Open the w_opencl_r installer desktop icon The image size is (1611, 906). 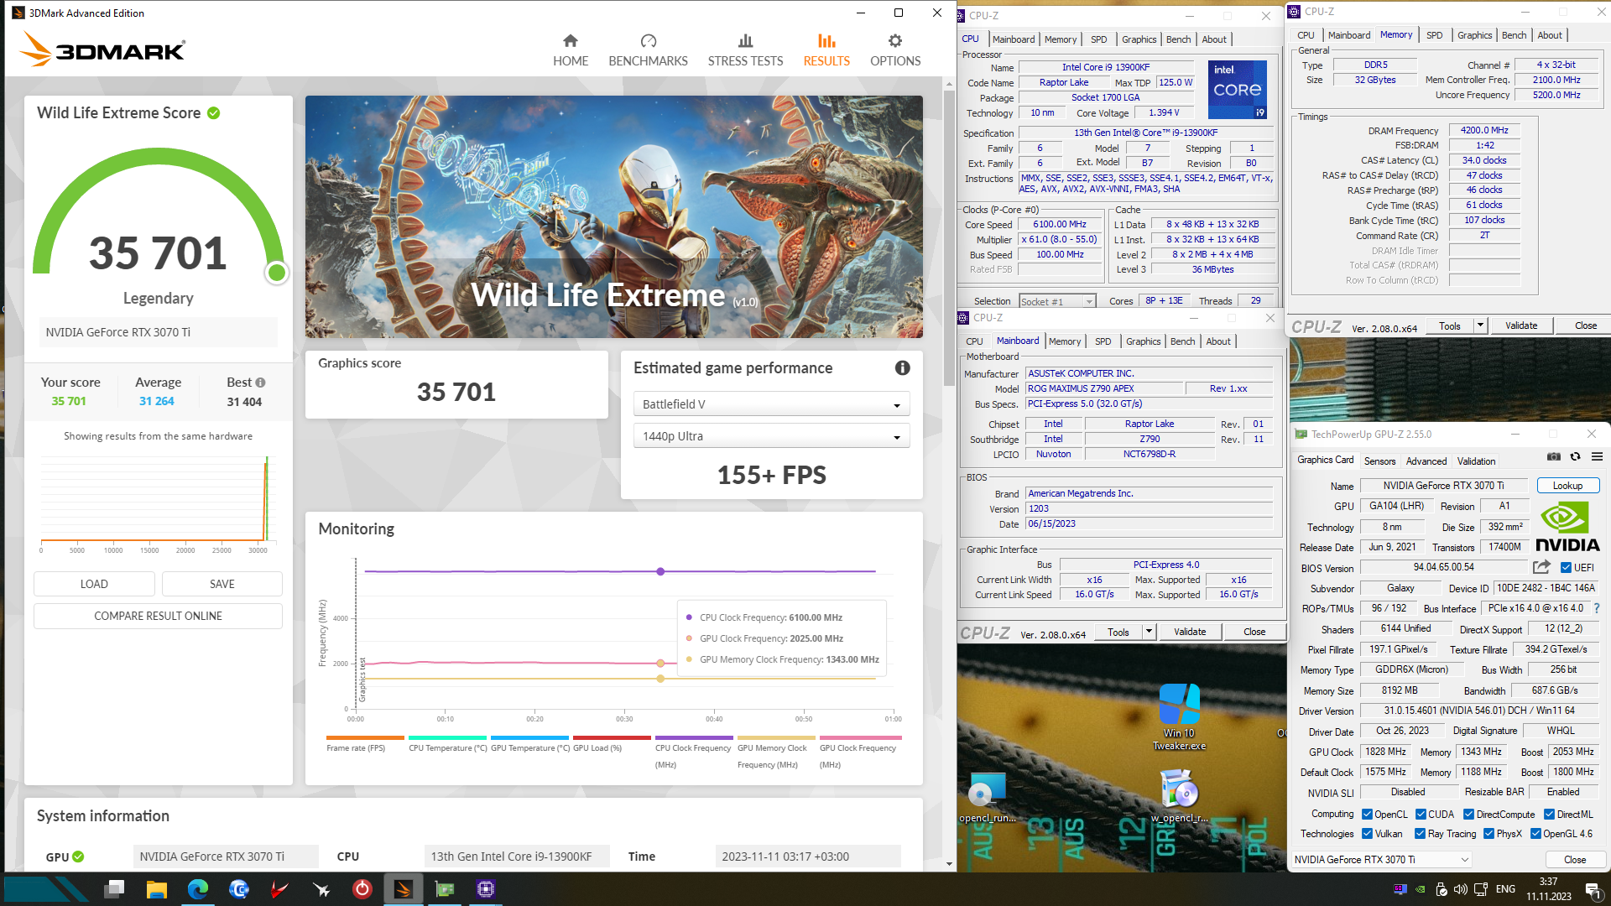pyautogui.click(x=1179, y=798)
